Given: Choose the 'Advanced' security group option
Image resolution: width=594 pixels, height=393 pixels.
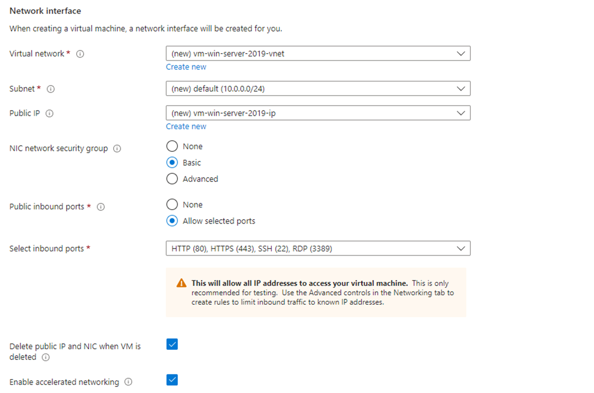Looking at the screenshot, I should pos(172,178).
